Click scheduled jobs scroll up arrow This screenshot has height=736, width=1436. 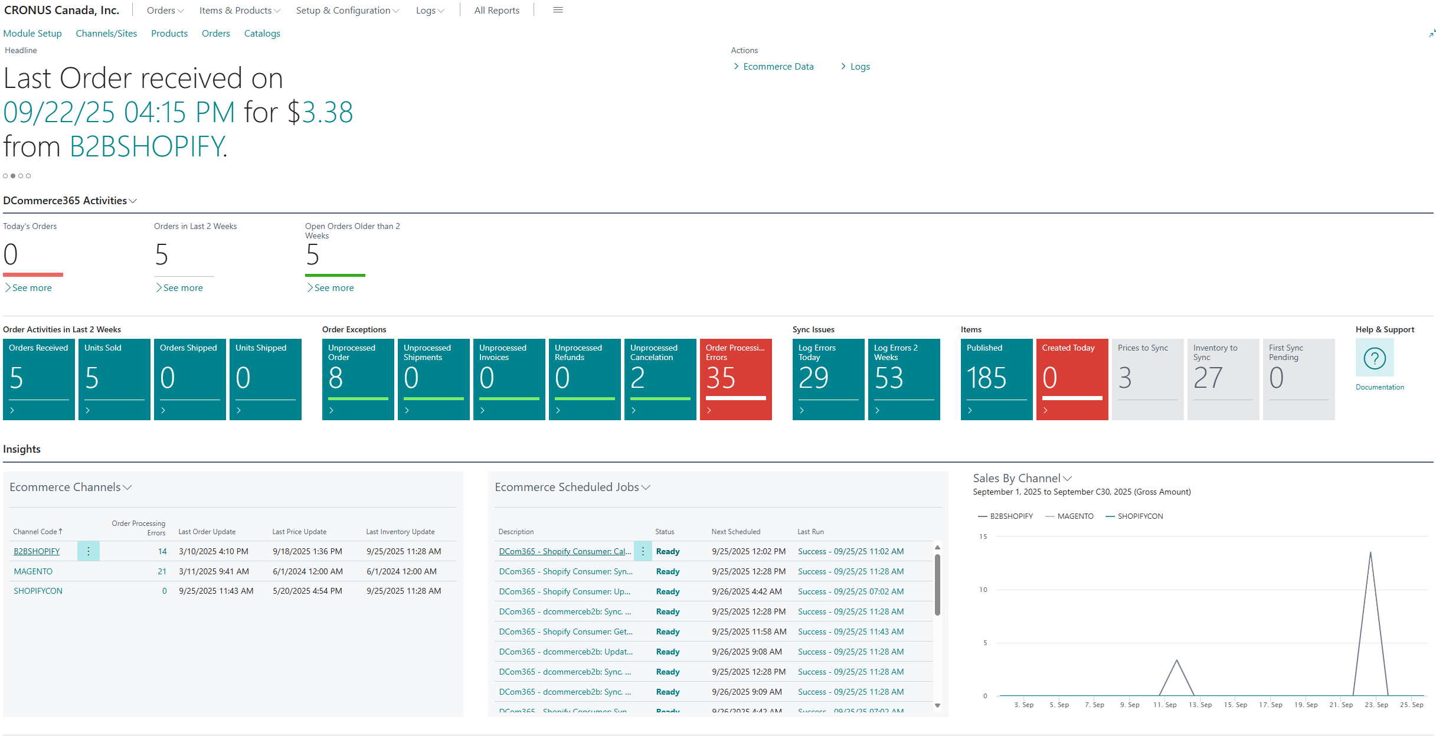[937, 548]
